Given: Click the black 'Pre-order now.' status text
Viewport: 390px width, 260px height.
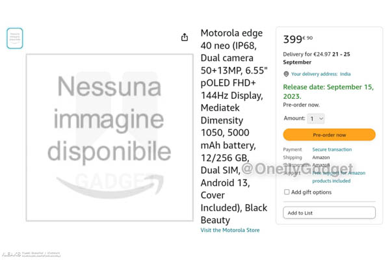Looking at the screenshot, I should click(x=301, y=105).
